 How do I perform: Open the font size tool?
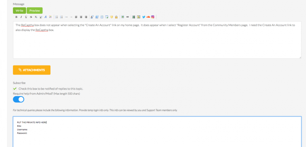(x=46, y=17)
